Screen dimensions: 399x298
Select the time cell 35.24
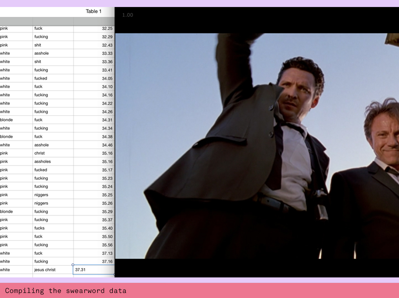pyautogui.click(x=94, y=187)
